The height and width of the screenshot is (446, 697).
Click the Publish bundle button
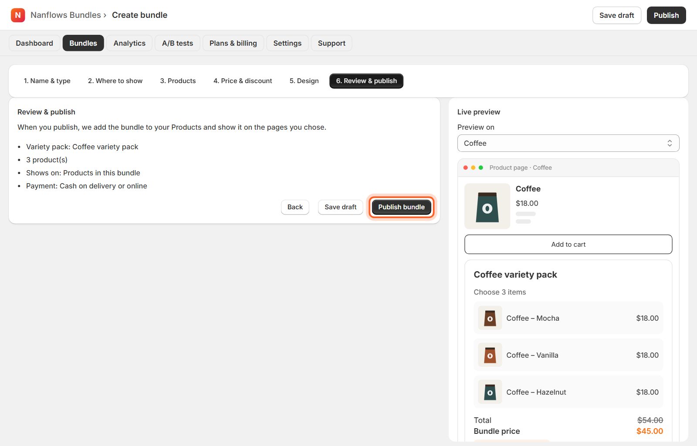(401, 207)
